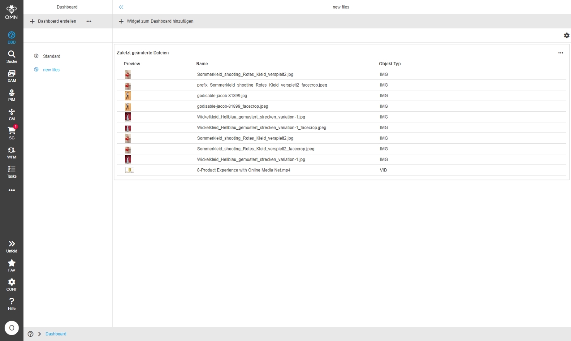
Task: Open the options menu beside Dashboard erstellen
Action: pyautogui.click(x=89, y=21)
